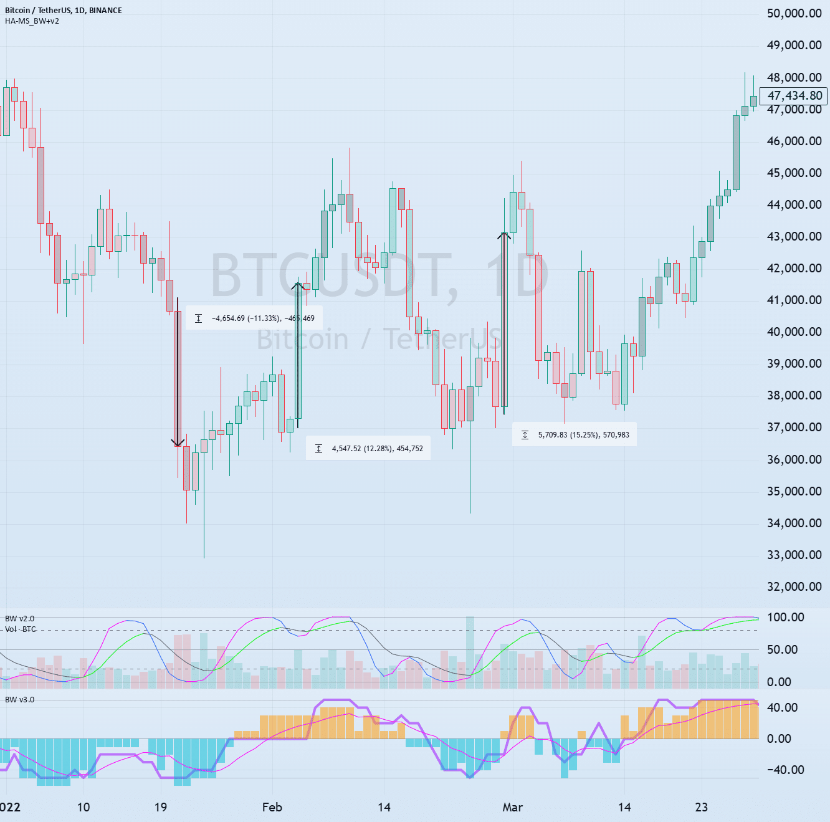
Task: Click the 43,000.00 price axis label
Action: (x=794, y=236)
